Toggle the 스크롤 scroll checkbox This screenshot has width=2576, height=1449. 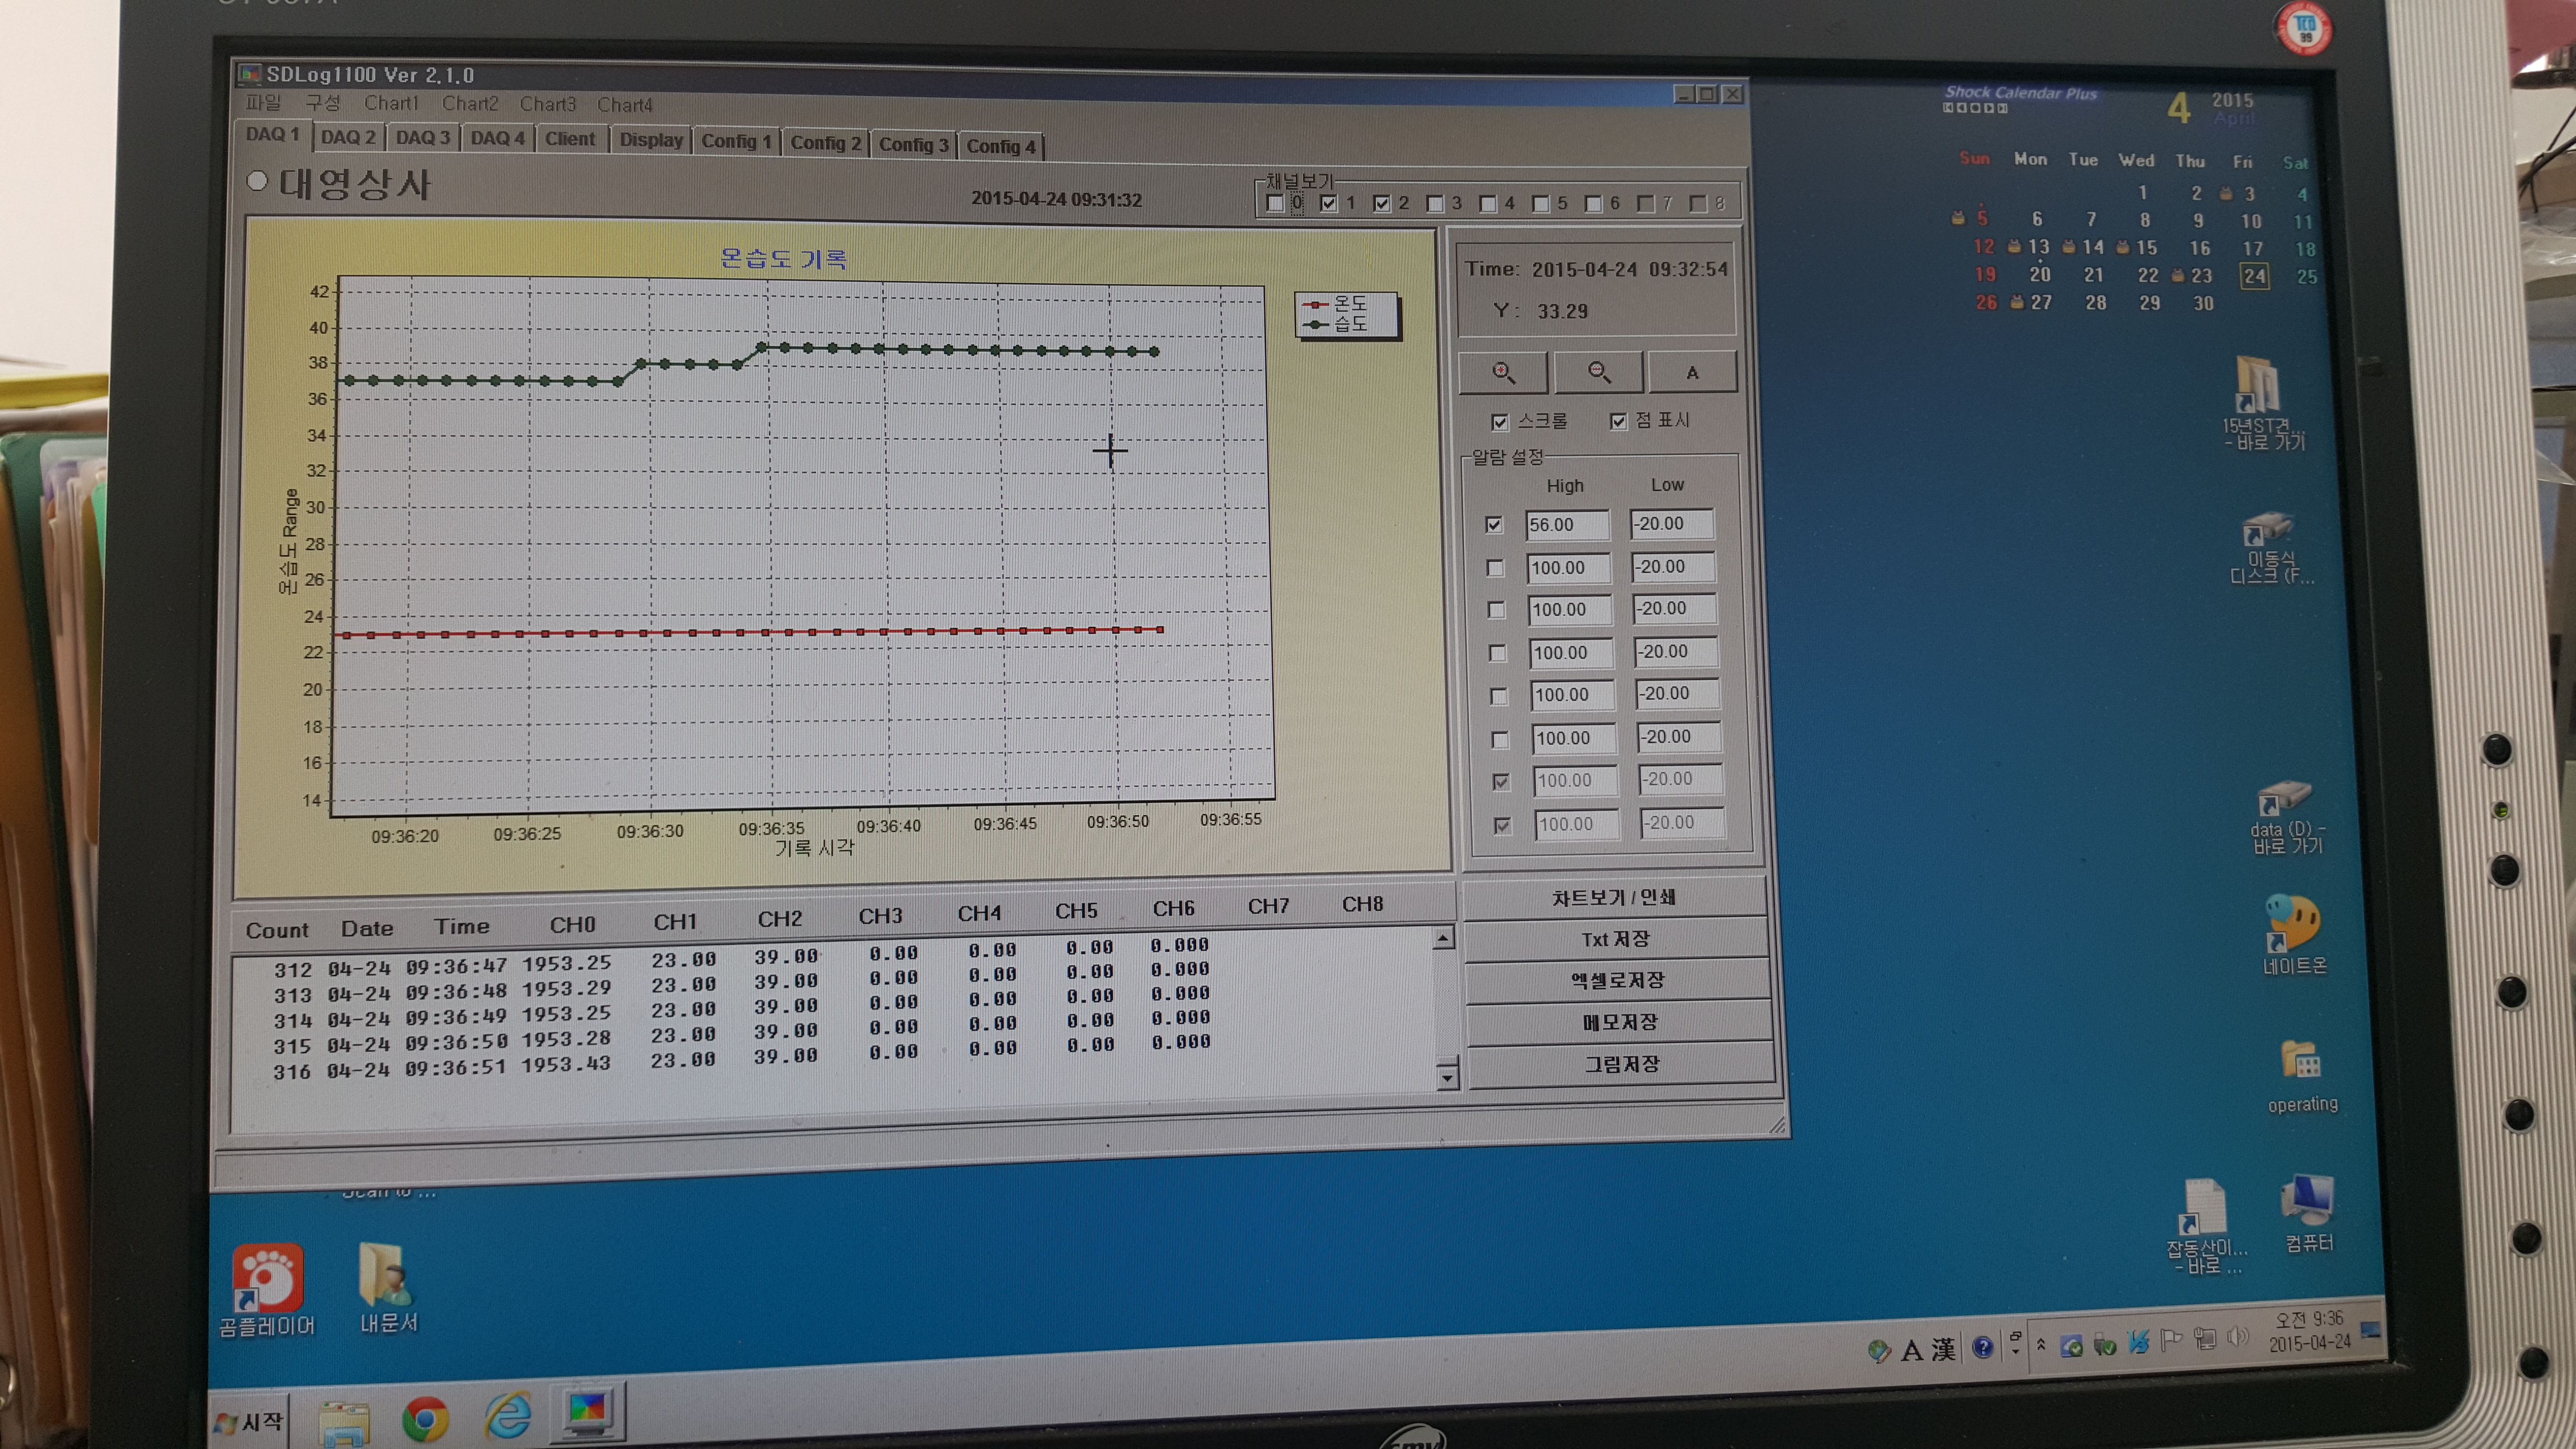point(1499,422)
